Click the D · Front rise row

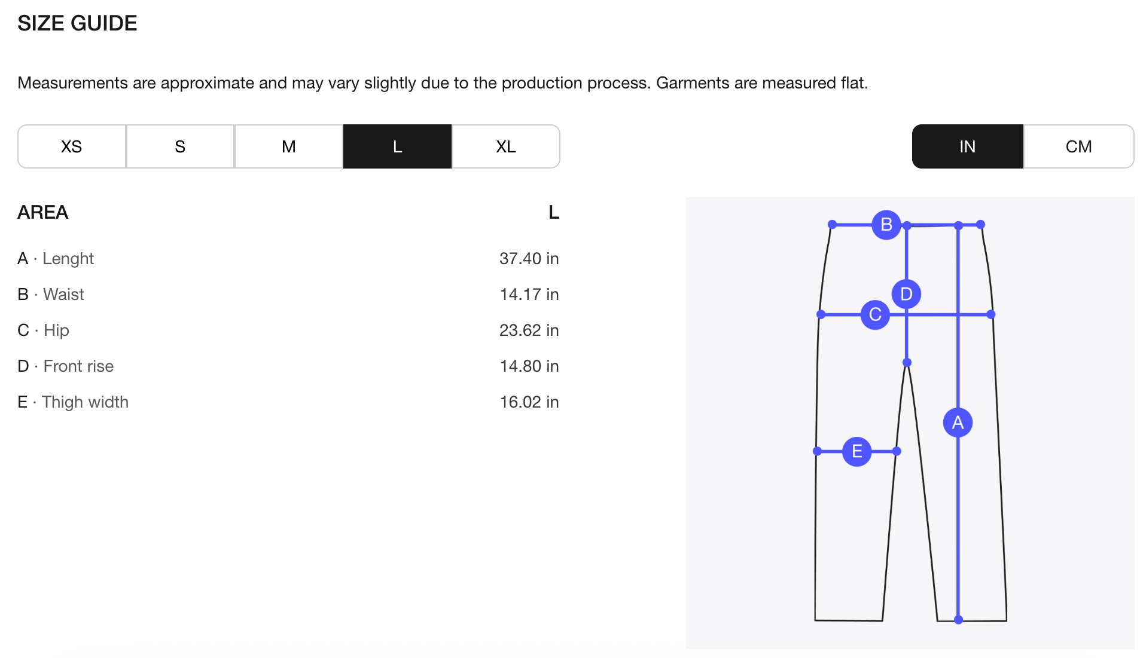coord(66,366)
